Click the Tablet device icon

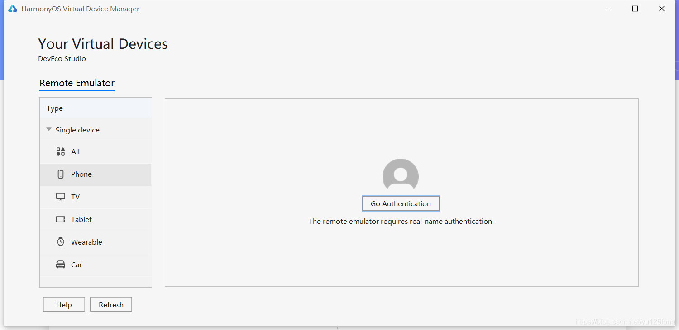[x=61, y=219]
